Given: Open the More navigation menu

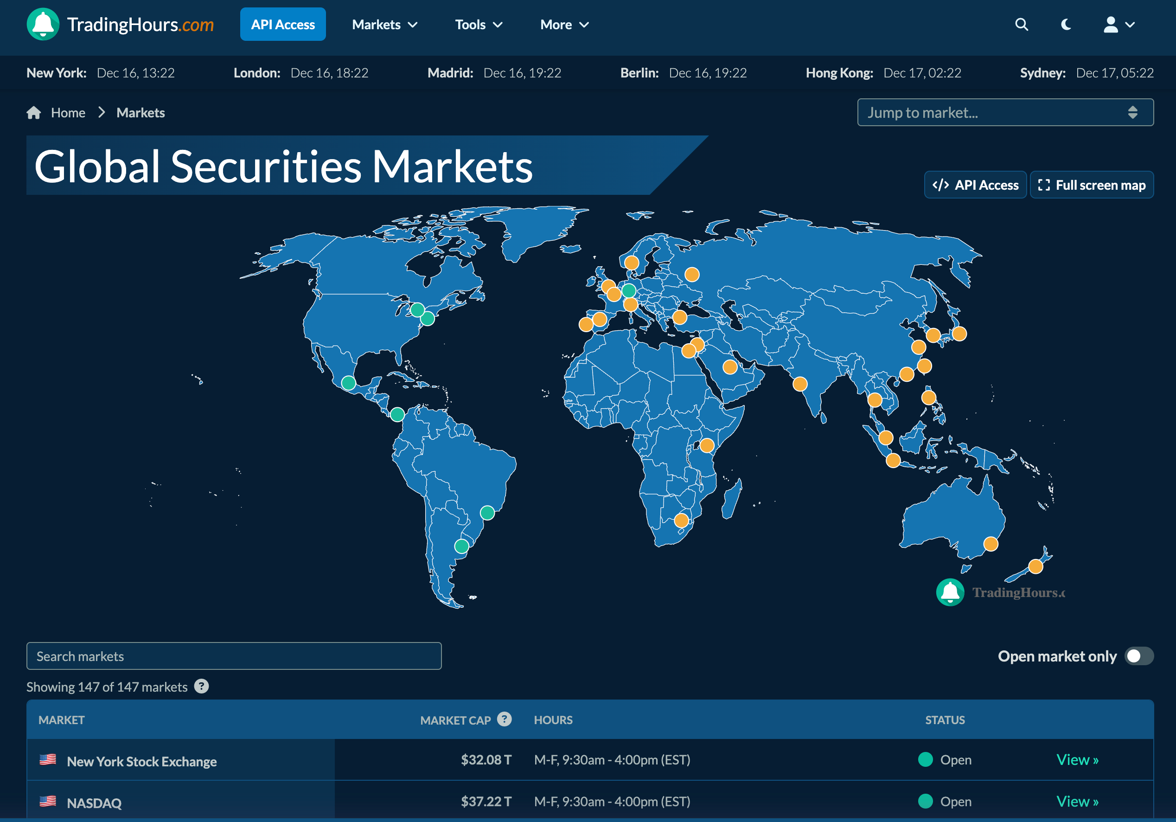Looking at the screenshot, I should 564,25.
